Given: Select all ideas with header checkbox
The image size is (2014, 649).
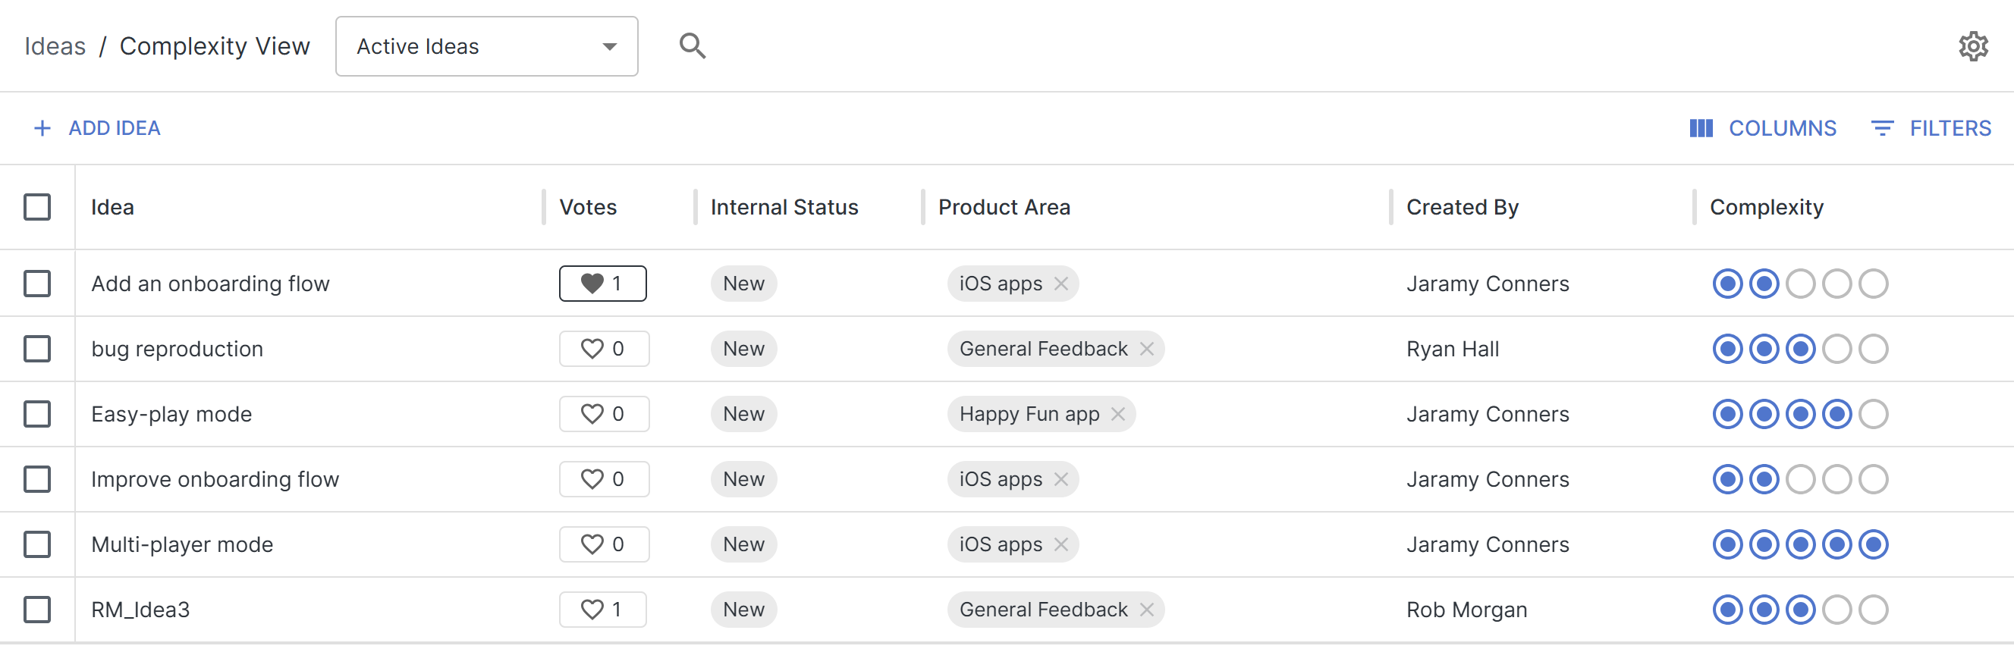Looking at the screenshot, I should tap(36, 208).
